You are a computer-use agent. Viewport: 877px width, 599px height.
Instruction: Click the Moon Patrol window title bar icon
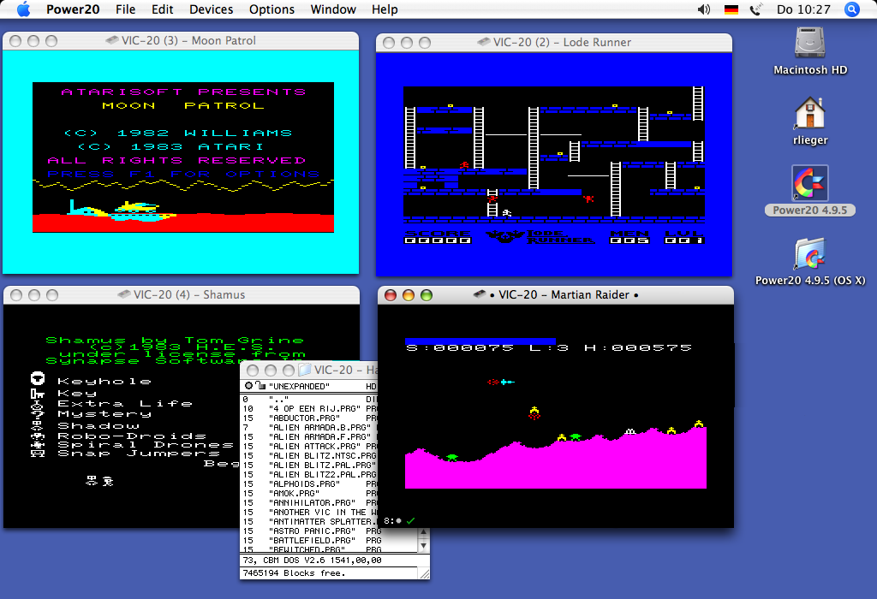[112, 40]
